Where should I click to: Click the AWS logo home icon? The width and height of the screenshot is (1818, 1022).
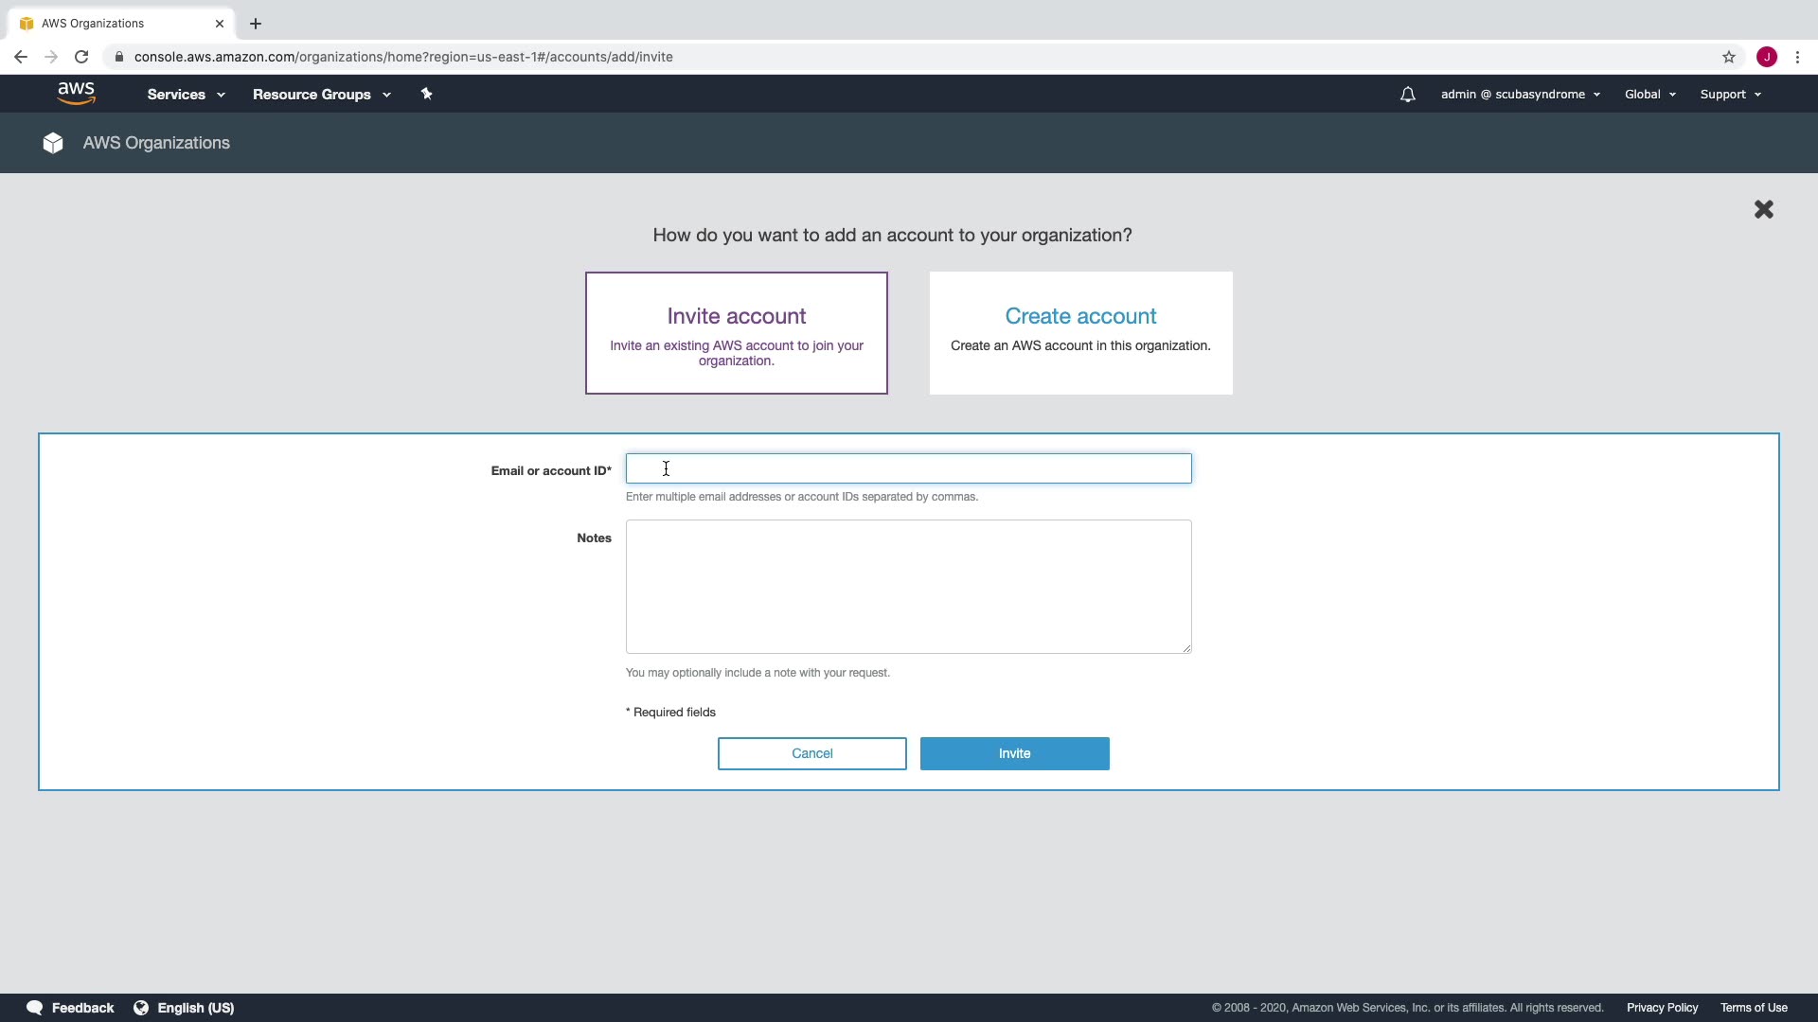pyautogui.click(x=76, y=94)
